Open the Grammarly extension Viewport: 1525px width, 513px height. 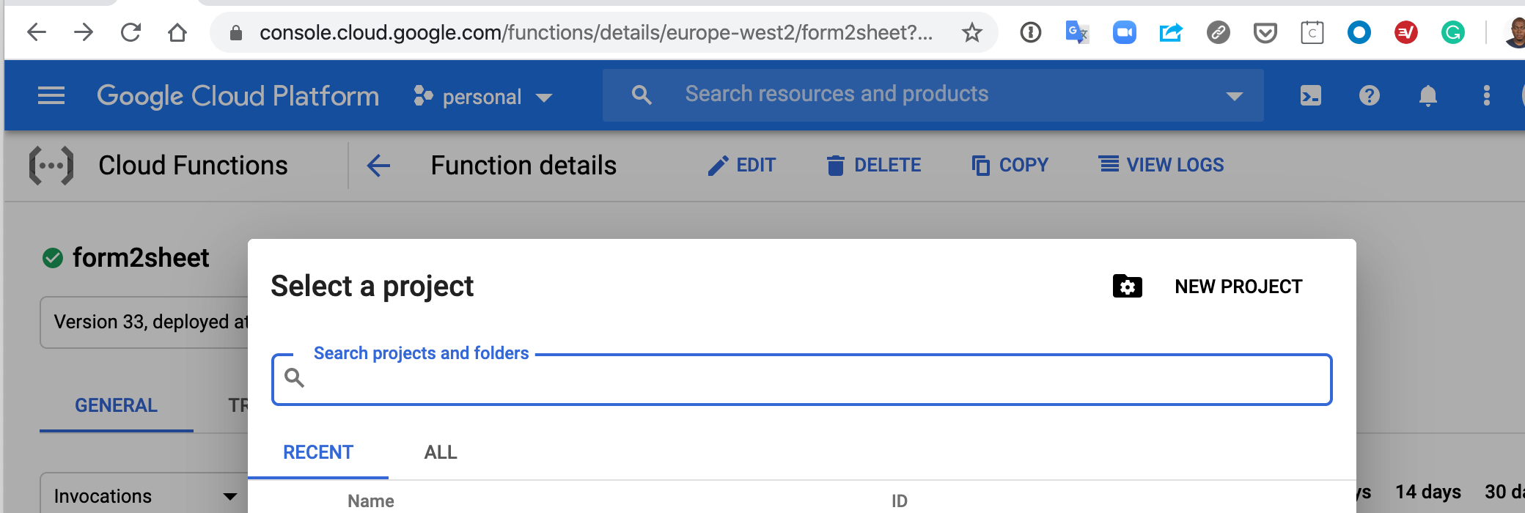pyautogui.click(x=1452, y=32)
